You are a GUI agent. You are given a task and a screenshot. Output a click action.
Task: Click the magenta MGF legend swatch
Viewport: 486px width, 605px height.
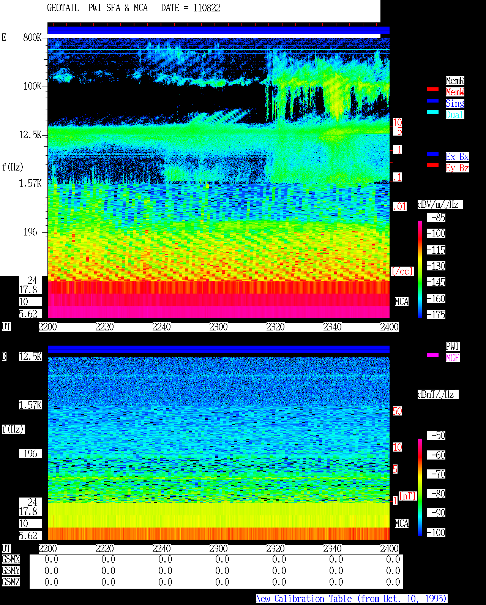pos(433,355)
